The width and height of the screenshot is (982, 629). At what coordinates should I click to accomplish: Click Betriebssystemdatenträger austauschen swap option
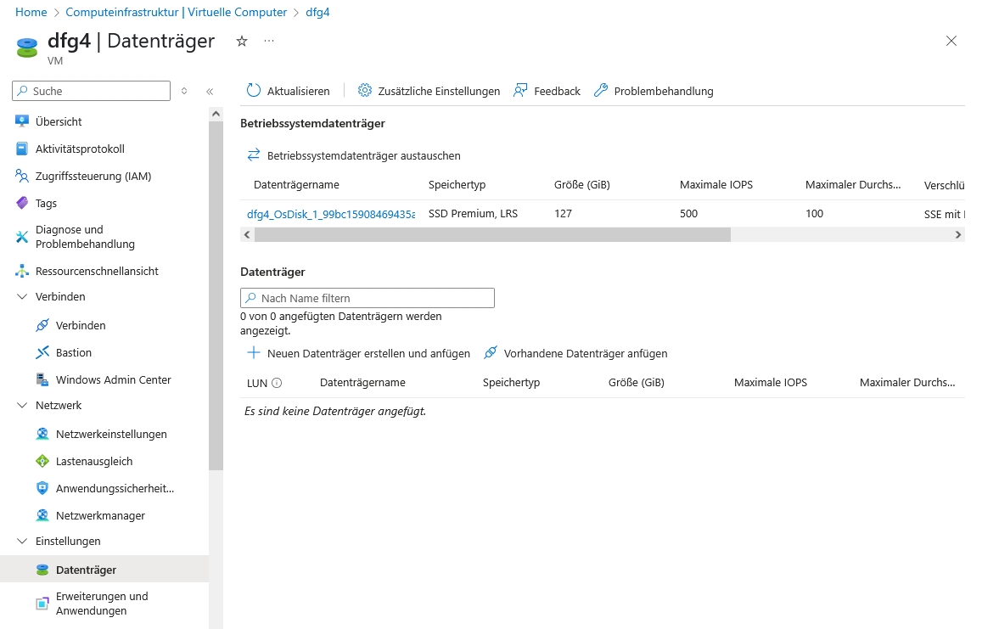(354, 155)
